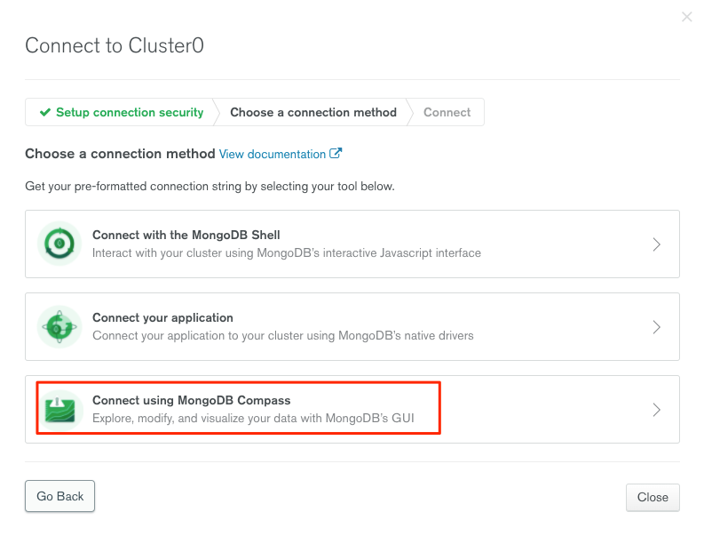Click the MongoDB Shell option icon

click(x=60, y=244)
